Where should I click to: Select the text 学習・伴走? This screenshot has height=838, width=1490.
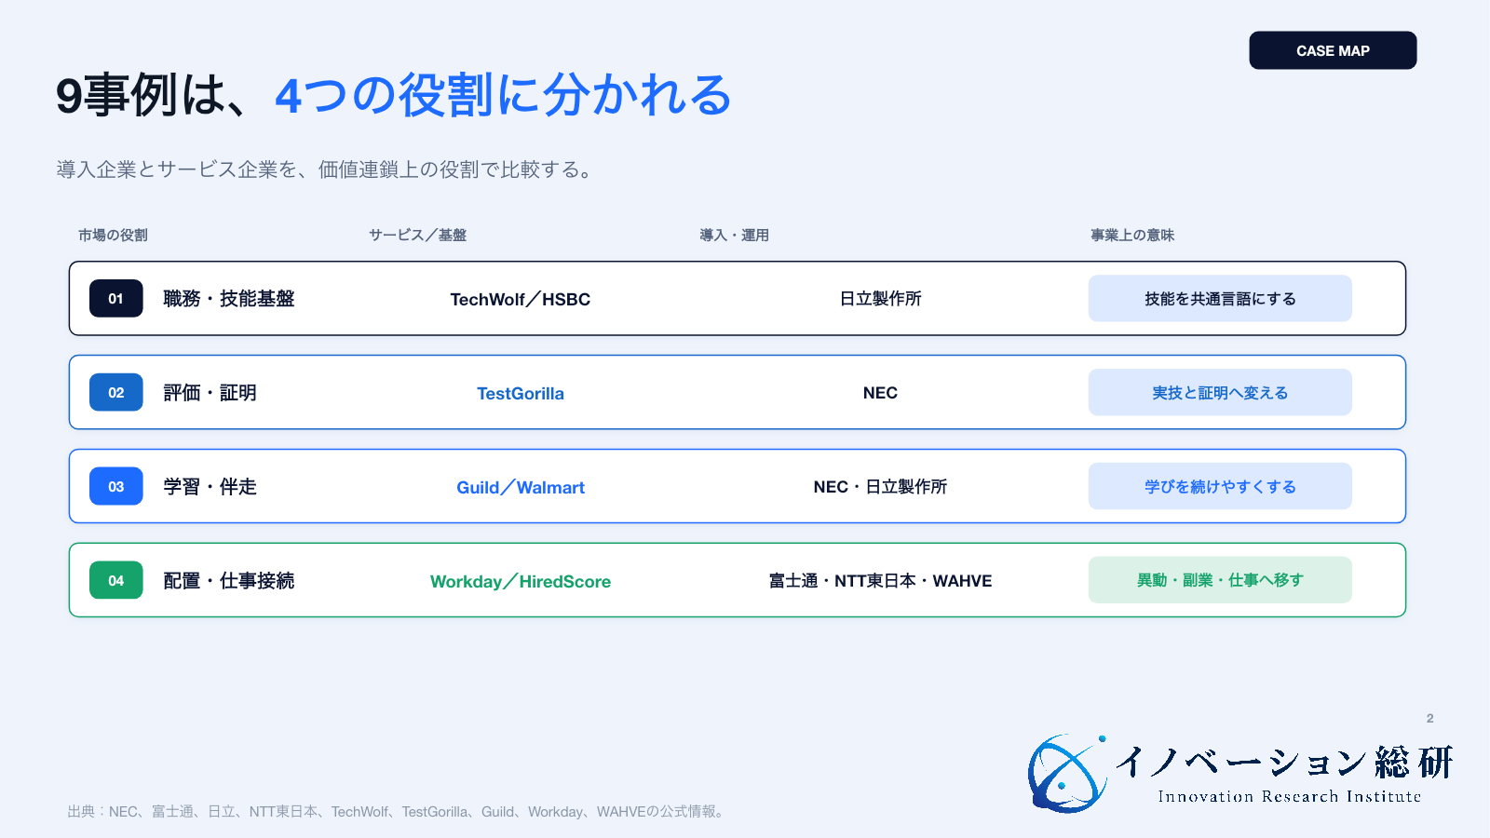pyautogui.click(x=210, y=486)
